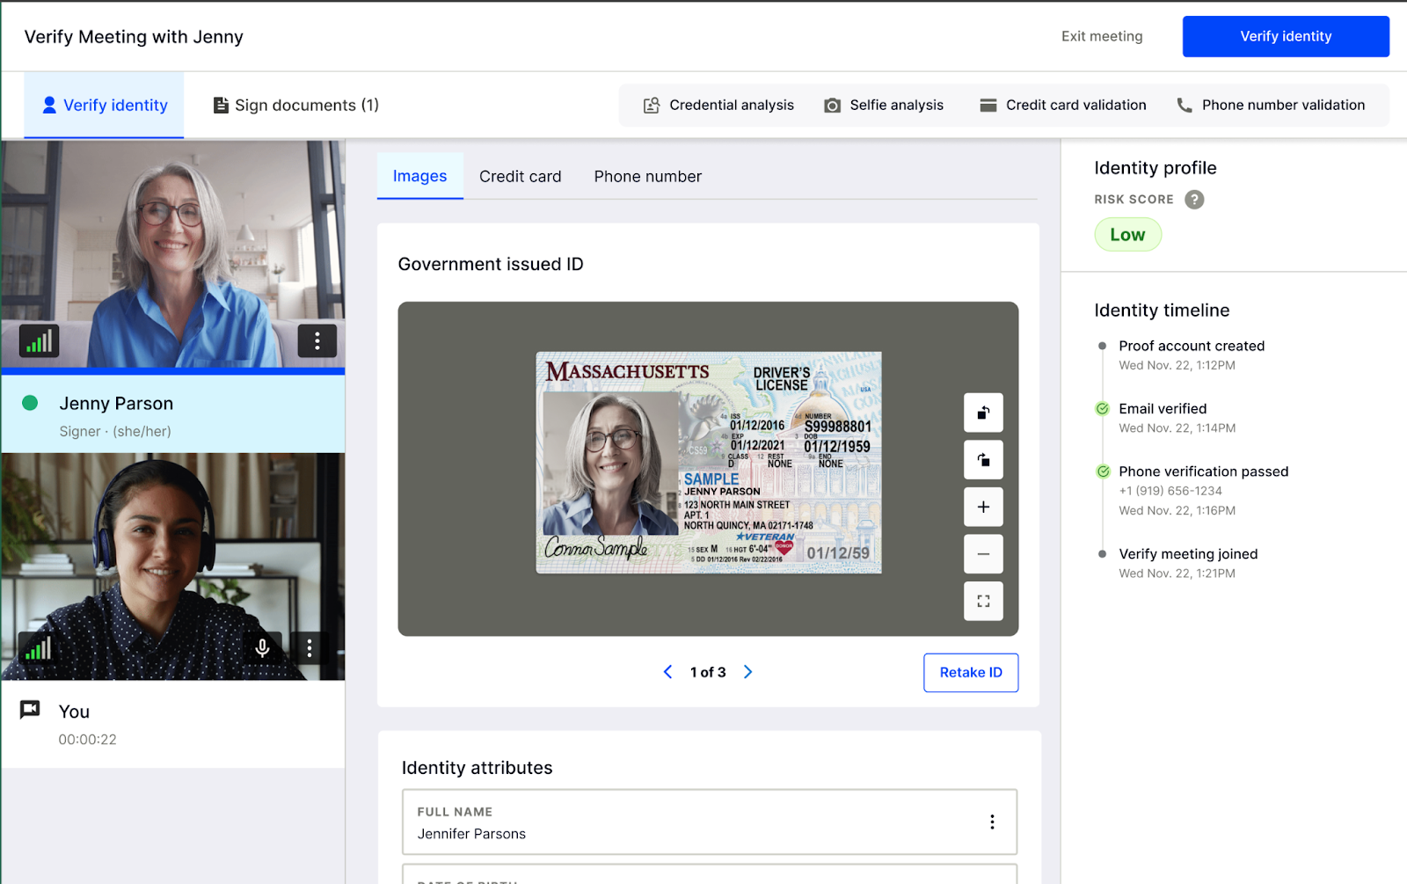Image resolution: width=1407 pixels, height=884 pixels.
Task: Open your own video options menu
Action: pyautogui.click(x=310, y=648)
